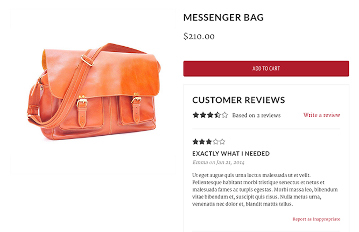The width and height of the screenshot is (359, 232).
Task: Click the half-filled star in overall rating
Action: click(x=217, y=115)
